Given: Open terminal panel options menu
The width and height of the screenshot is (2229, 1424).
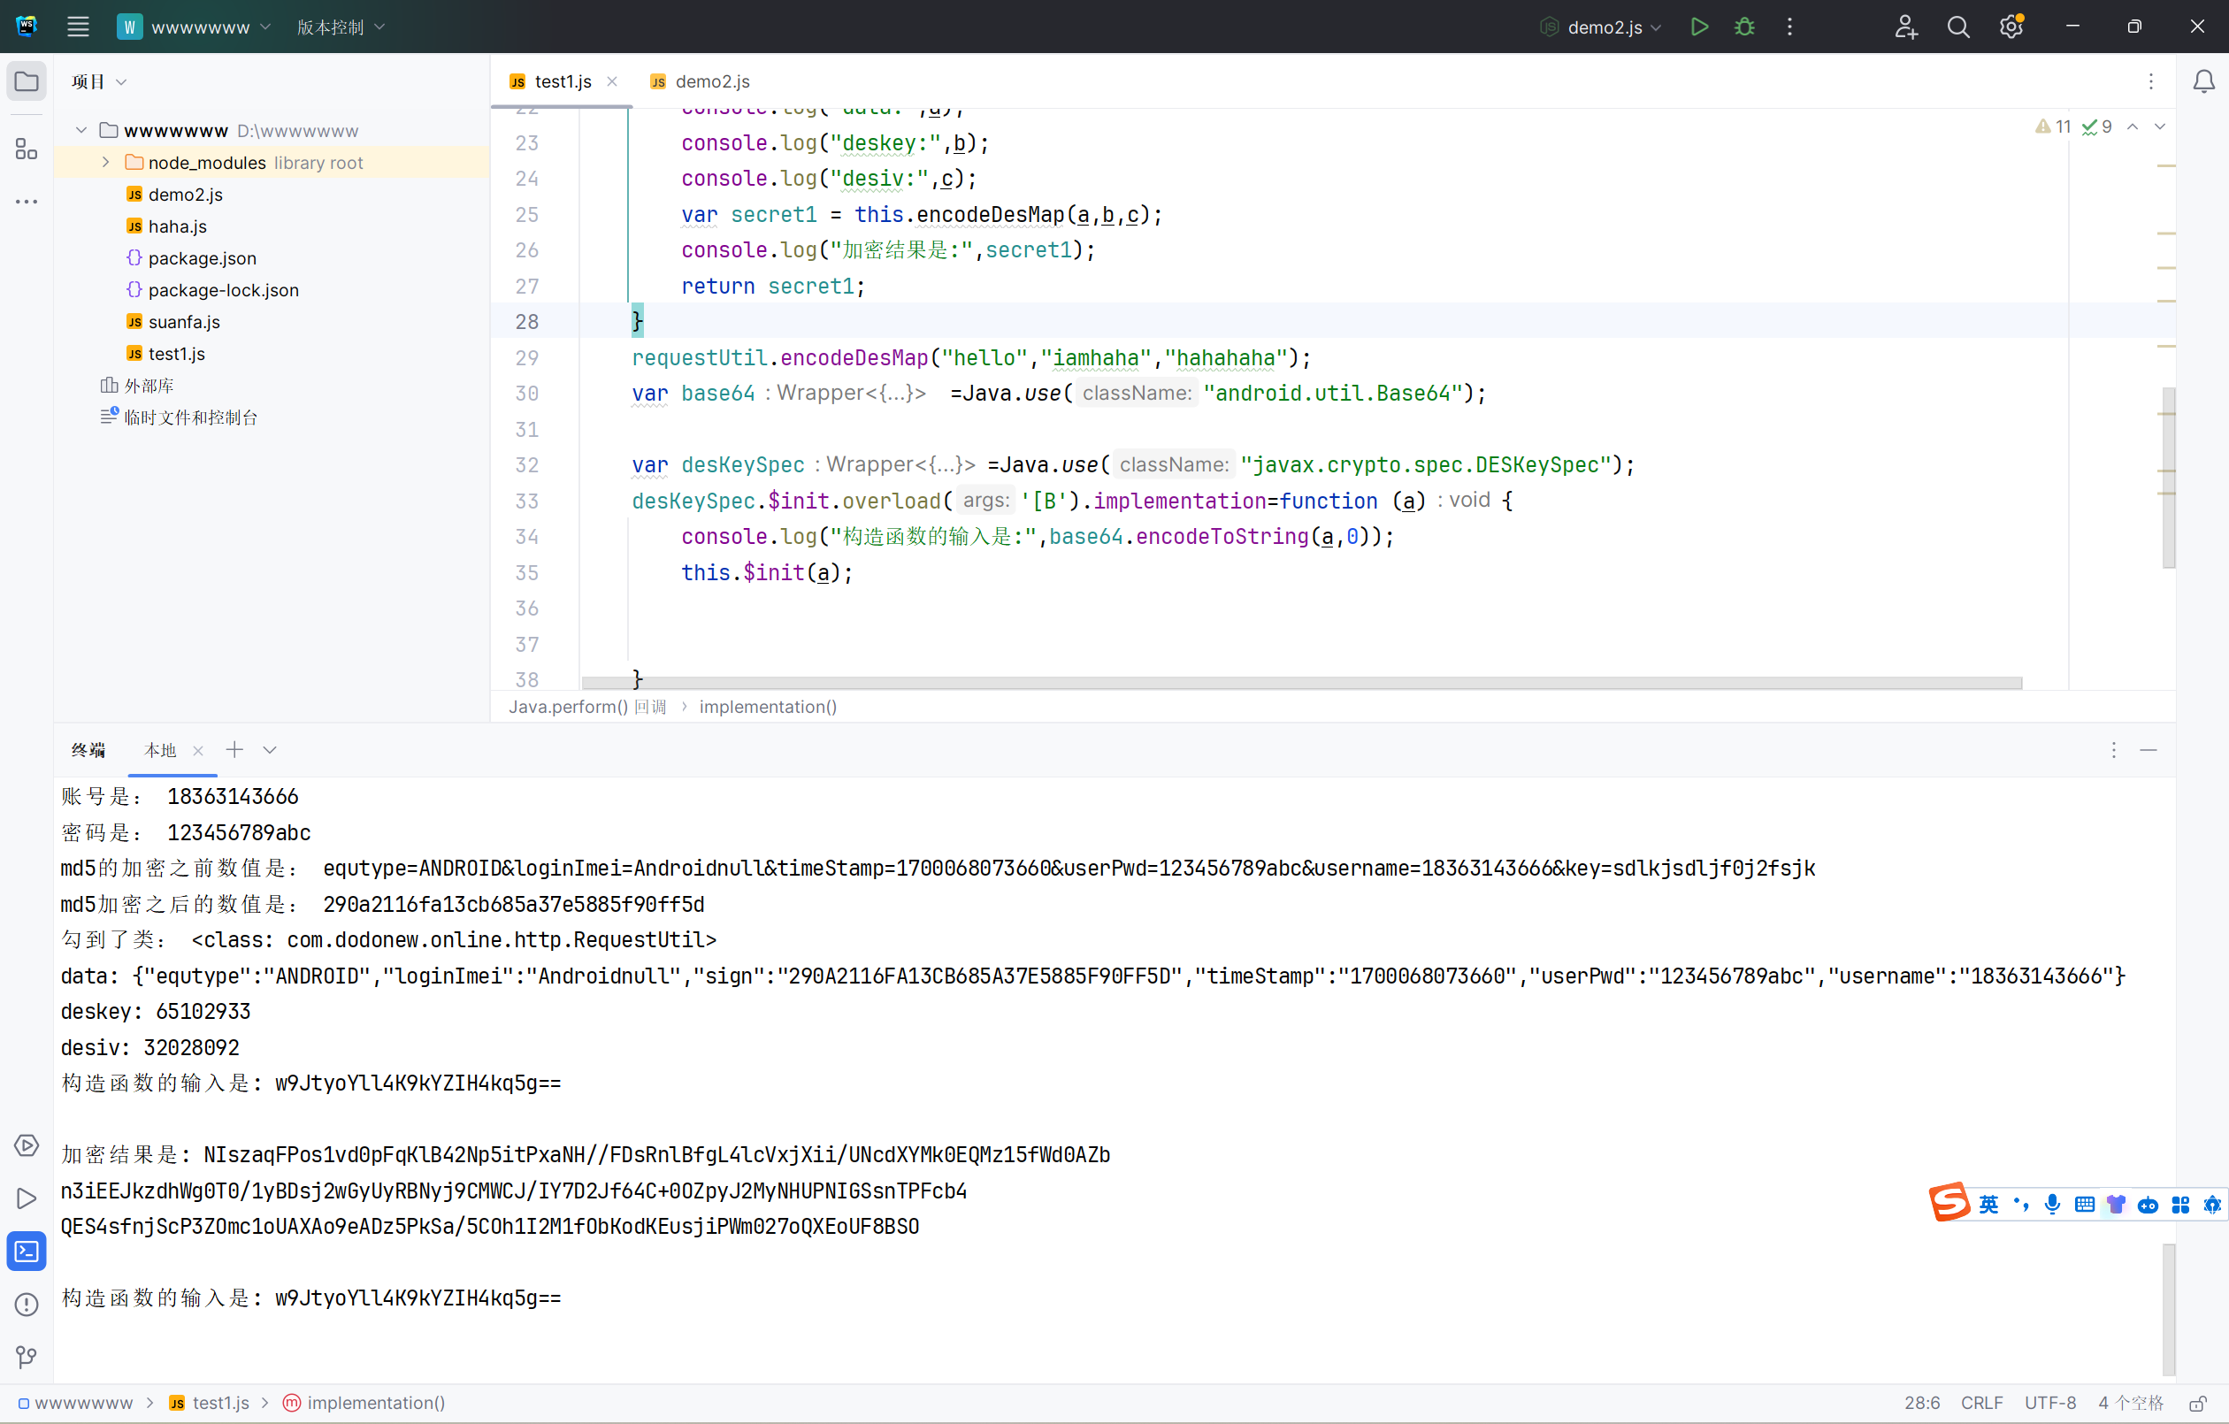Looking at the screenshot, I should click(2113, 749).
